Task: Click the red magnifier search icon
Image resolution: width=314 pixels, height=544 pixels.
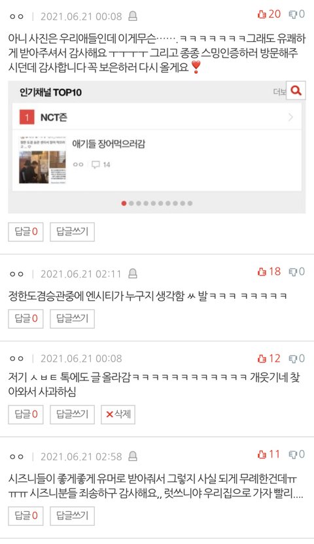Action: [296, 90]
